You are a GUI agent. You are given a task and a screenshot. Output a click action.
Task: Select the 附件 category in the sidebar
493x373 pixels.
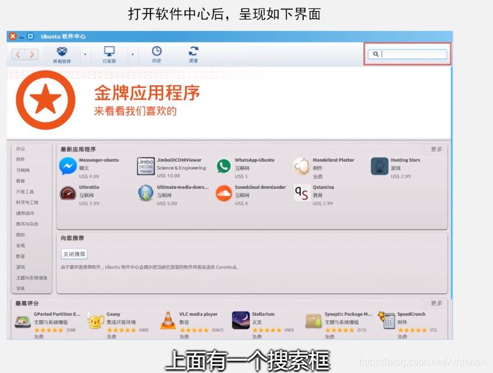pyautogui.click(x=21, y=159)
